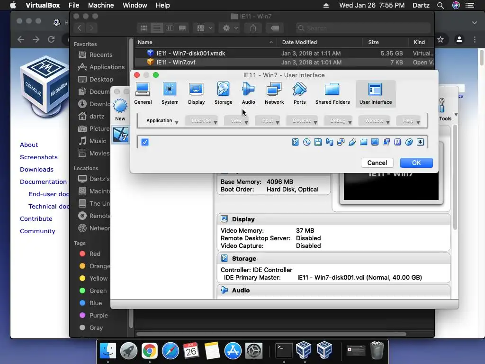Viewport: 485px width, 364px height.
Task: Expand the greyed Window menu in the editor
Action: pyautogui.click(x=374, y=121)
